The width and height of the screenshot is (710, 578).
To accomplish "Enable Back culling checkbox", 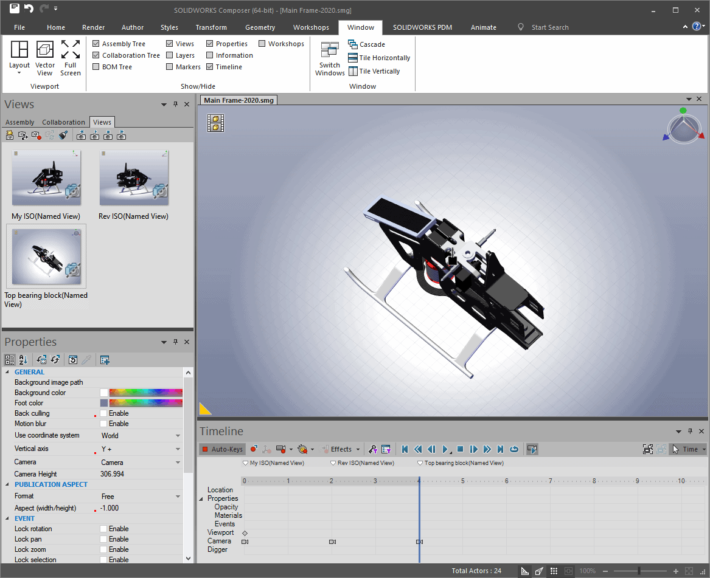I will coord(103,413).
